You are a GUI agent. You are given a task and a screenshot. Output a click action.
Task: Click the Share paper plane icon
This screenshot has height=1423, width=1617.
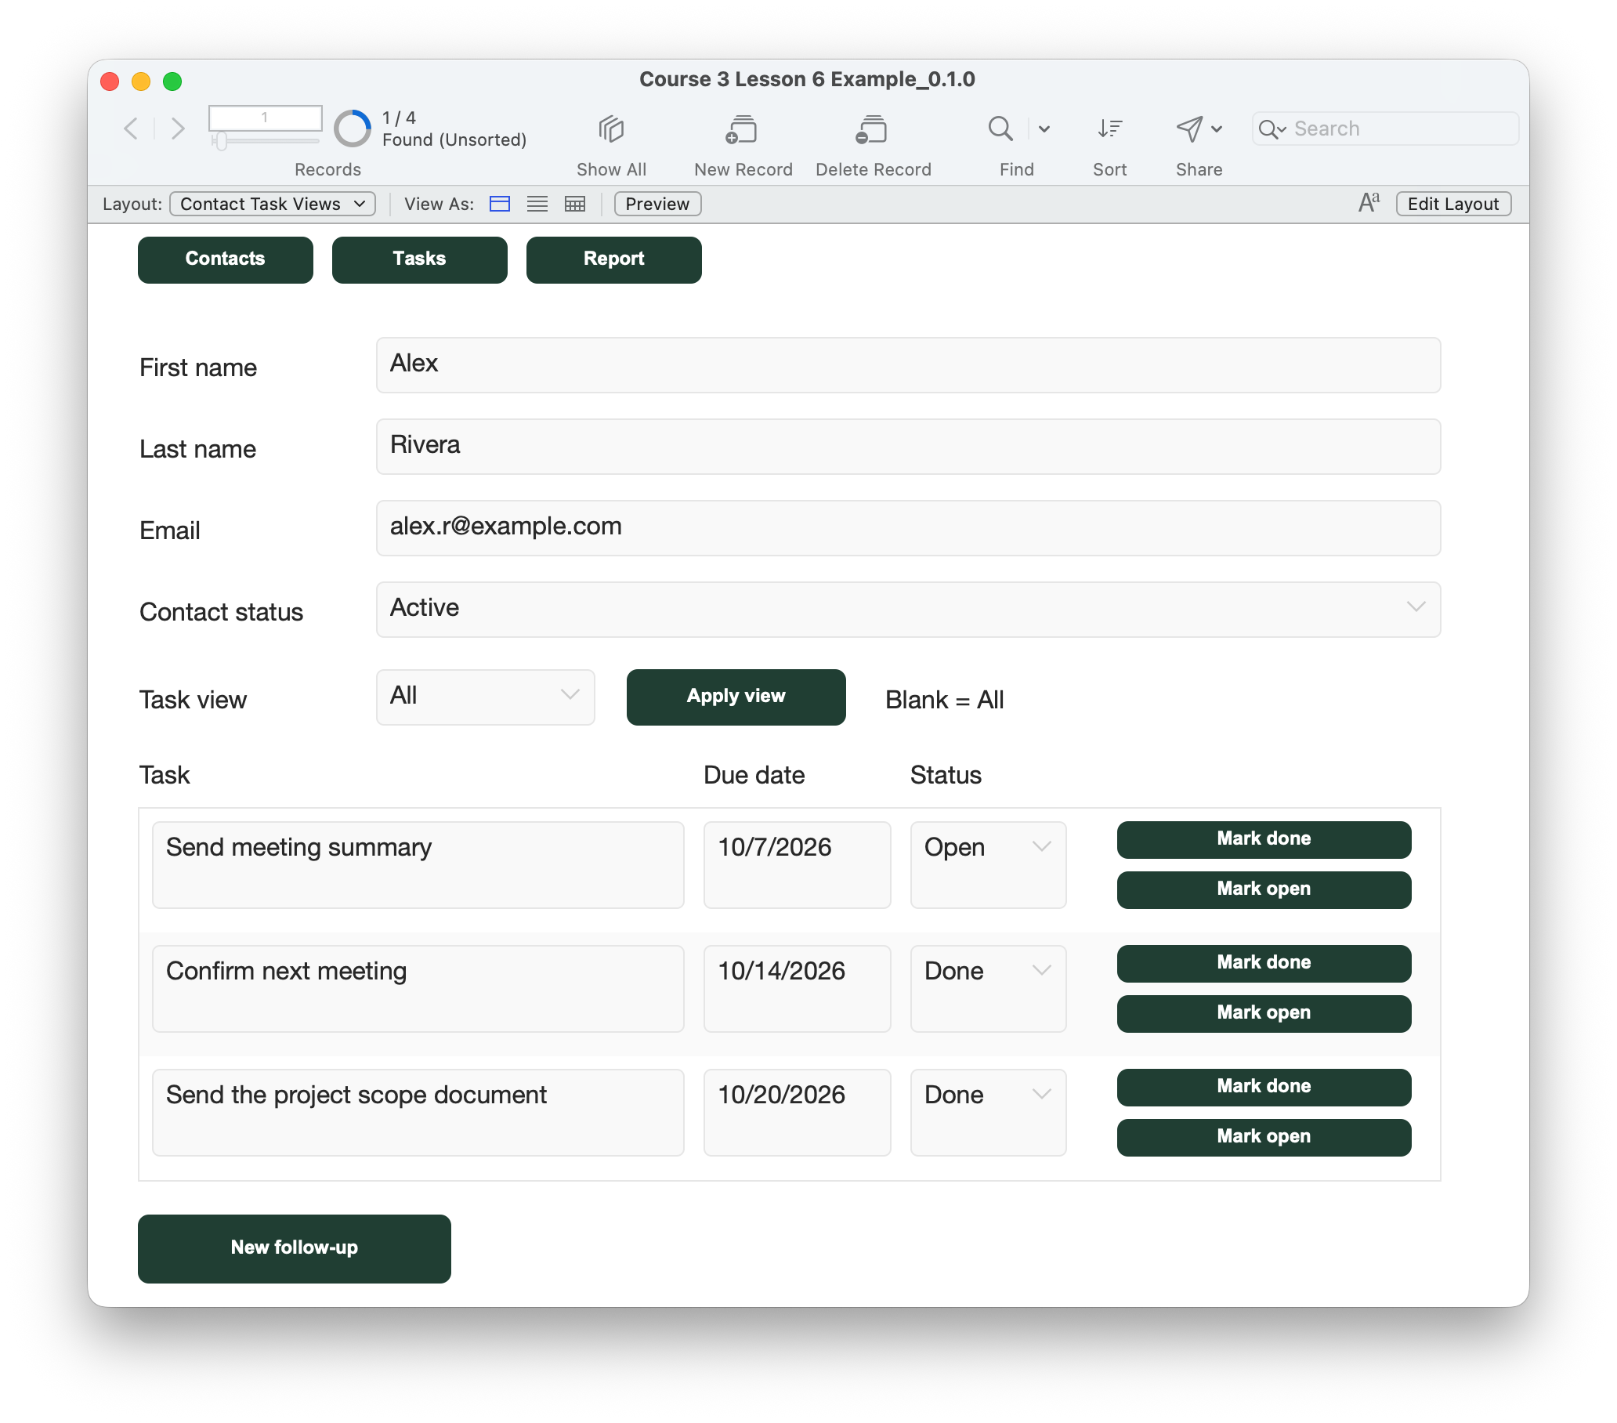[1189, 129]
